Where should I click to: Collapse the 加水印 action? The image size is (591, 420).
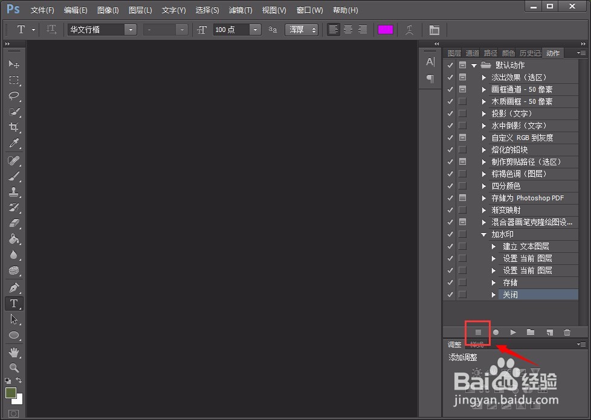coord(484,235)
